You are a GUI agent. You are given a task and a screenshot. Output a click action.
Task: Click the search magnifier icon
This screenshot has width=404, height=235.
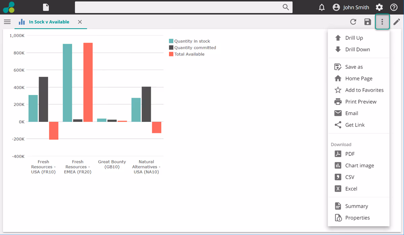[286, 7]
